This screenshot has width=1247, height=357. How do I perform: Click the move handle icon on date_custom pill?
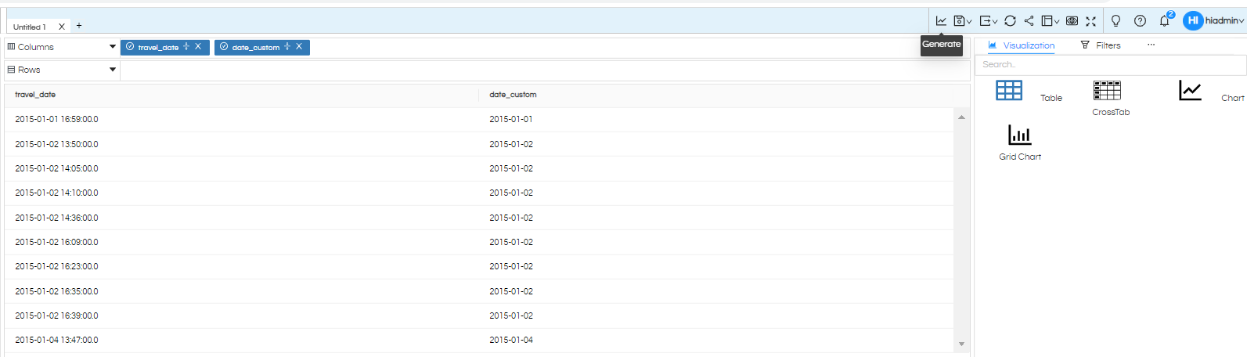(x=287, y=47)
